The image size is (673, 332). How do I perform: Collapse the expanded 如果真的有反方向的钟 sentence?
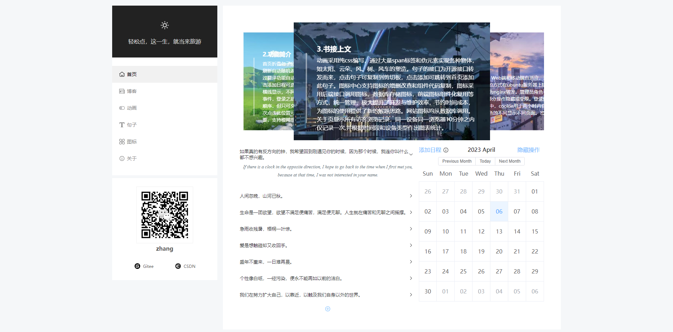(x=326, y=154)
